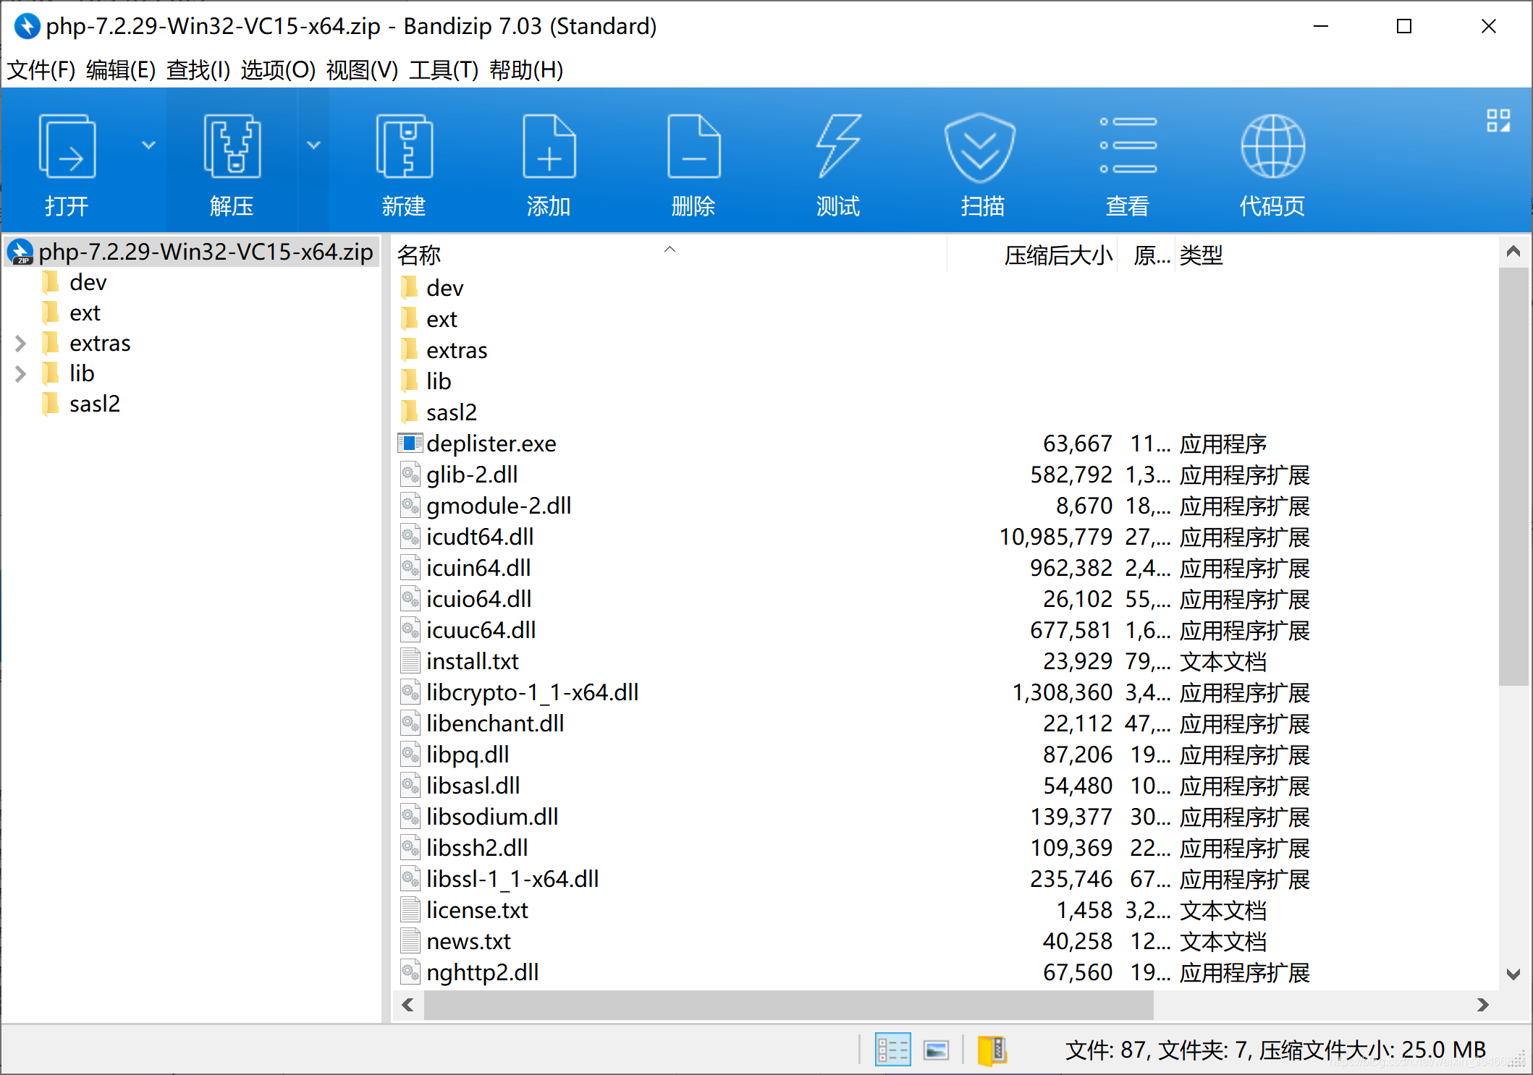
Task: Switch to image preview view icon
Action: (936, 1050)
